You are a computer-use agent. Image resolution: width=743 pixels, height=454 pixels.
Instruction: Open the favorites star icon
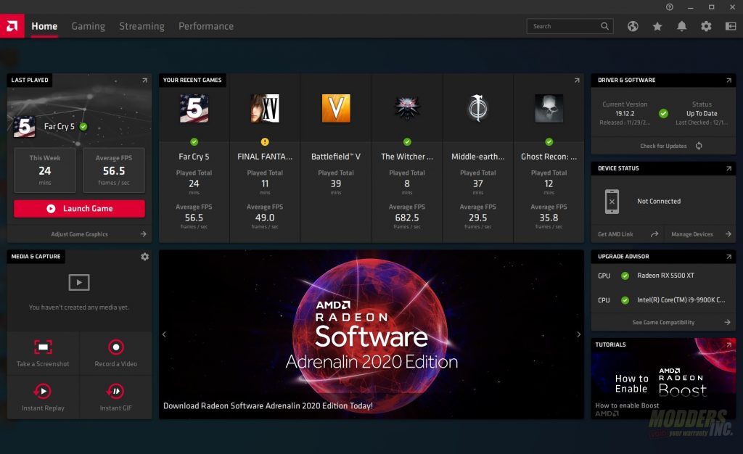[657, 26]
